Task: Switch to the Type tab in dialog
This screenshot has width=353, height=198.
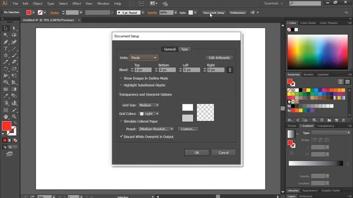Action: pyautogui.click(x=185, y=49)
